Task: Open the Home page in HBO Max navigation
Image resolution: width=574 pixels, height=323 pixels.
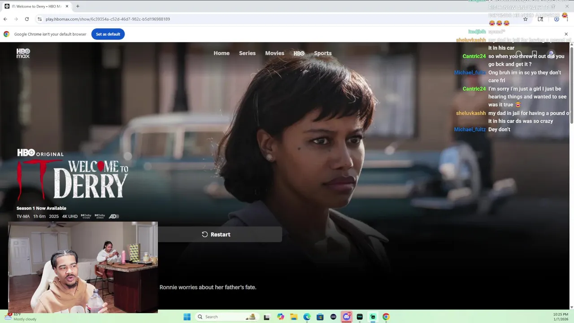Action: (x=222, y=53)
